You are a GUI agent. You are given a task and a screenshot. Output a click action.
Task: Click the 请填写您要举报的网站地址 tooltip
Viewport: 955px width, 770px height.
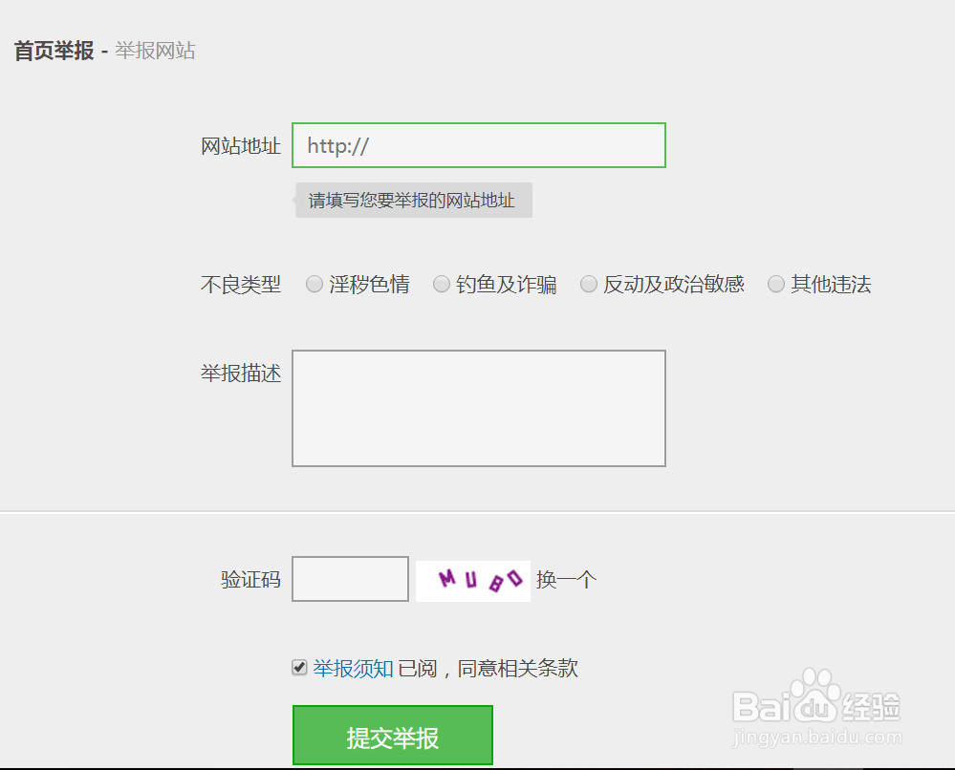point(413,200)
